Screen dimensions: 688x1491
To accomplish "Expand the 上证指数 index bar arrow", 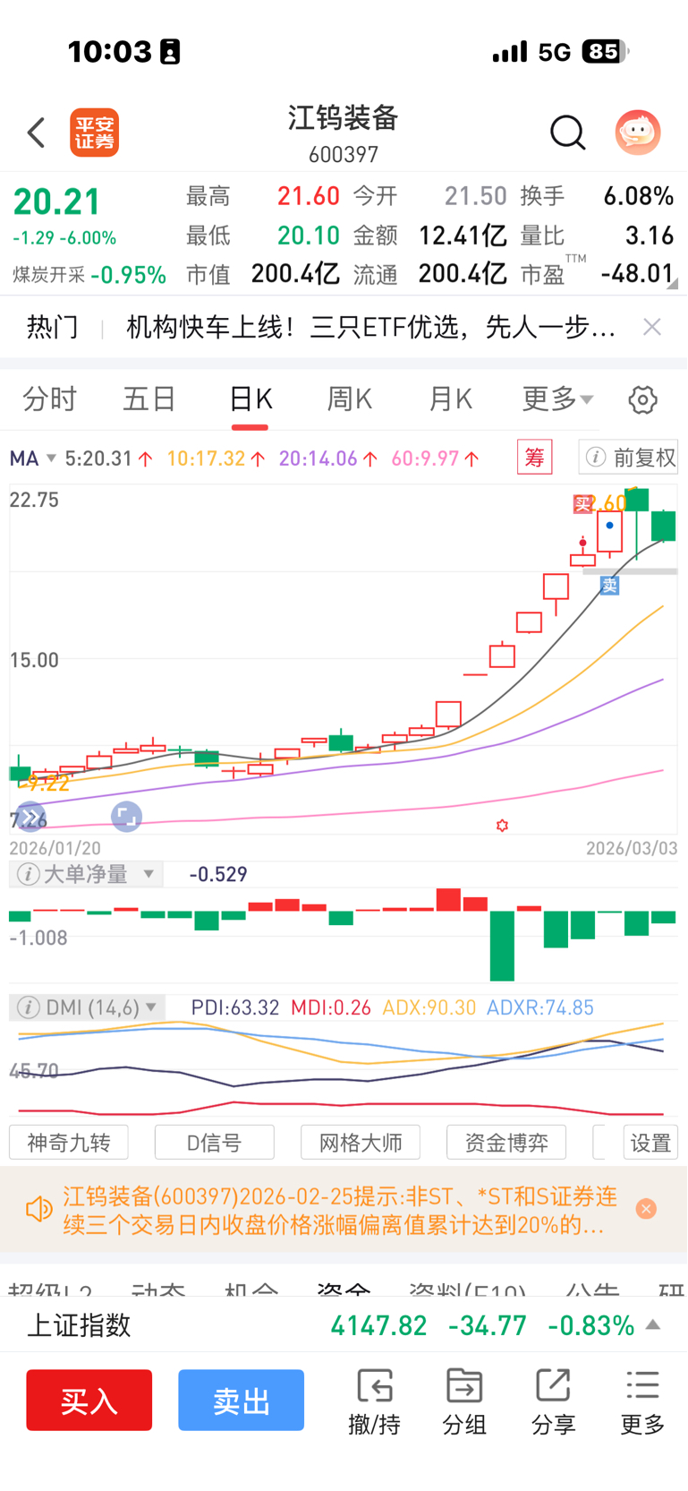I will pos(654,1324).
